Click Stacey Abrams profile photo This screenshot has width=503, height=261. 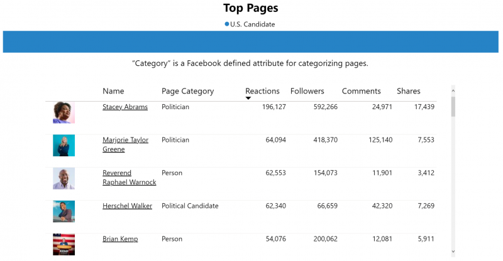(64, 112)
